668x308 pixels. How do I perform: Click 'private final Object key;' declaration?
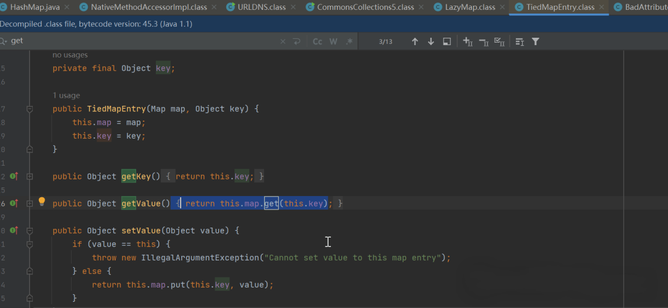(114, 68)
